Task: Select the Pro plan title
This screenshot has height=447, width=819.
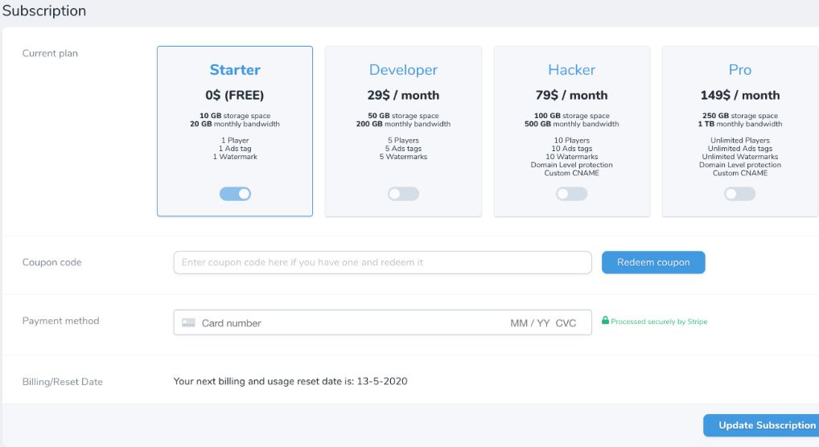Action: pos(740,69)
